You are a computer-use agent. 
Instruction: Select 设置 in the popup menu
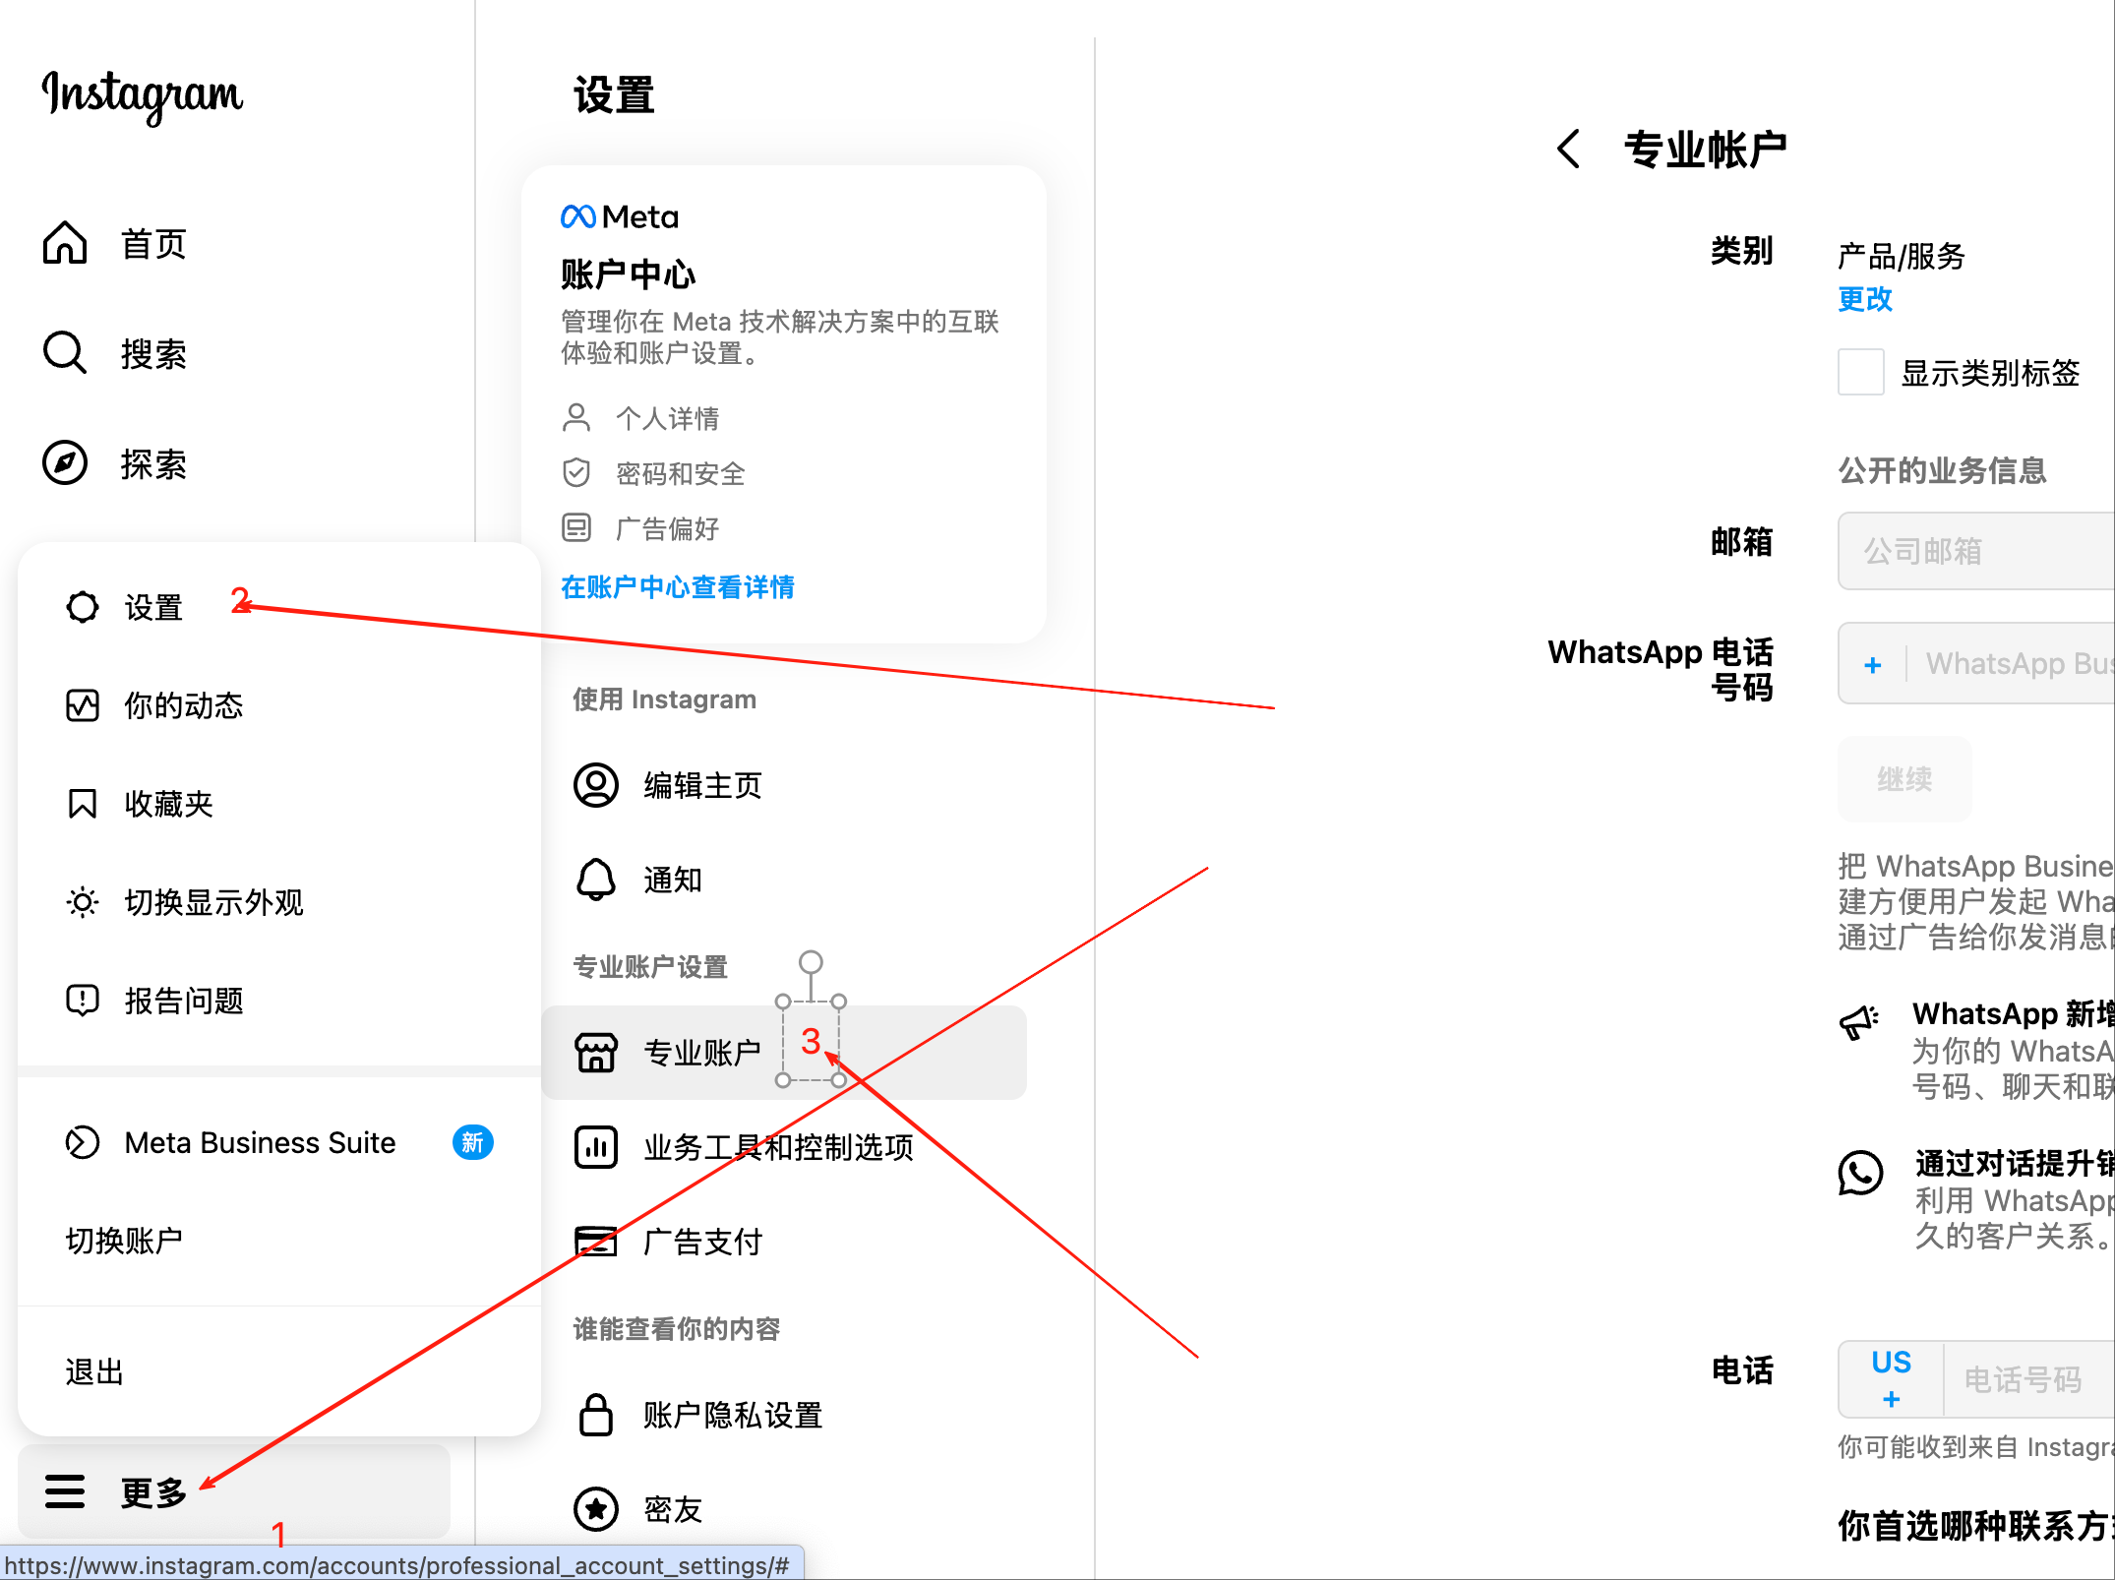tap(153, 607)
